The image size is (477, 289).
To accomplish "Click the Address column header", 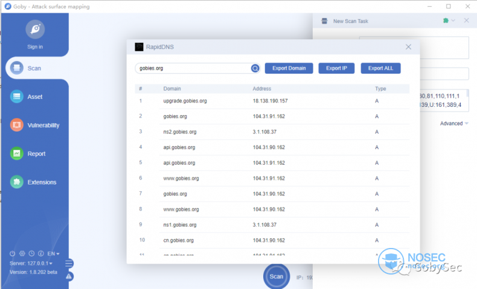I will pyautogui.click(x=261, y=89).
